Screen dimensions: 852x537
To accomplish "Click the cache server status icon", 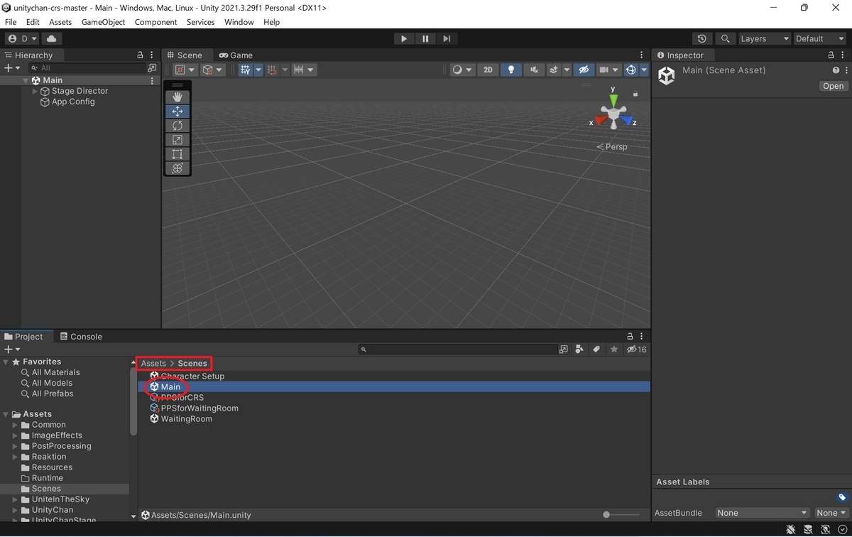I will pos(808,530).
